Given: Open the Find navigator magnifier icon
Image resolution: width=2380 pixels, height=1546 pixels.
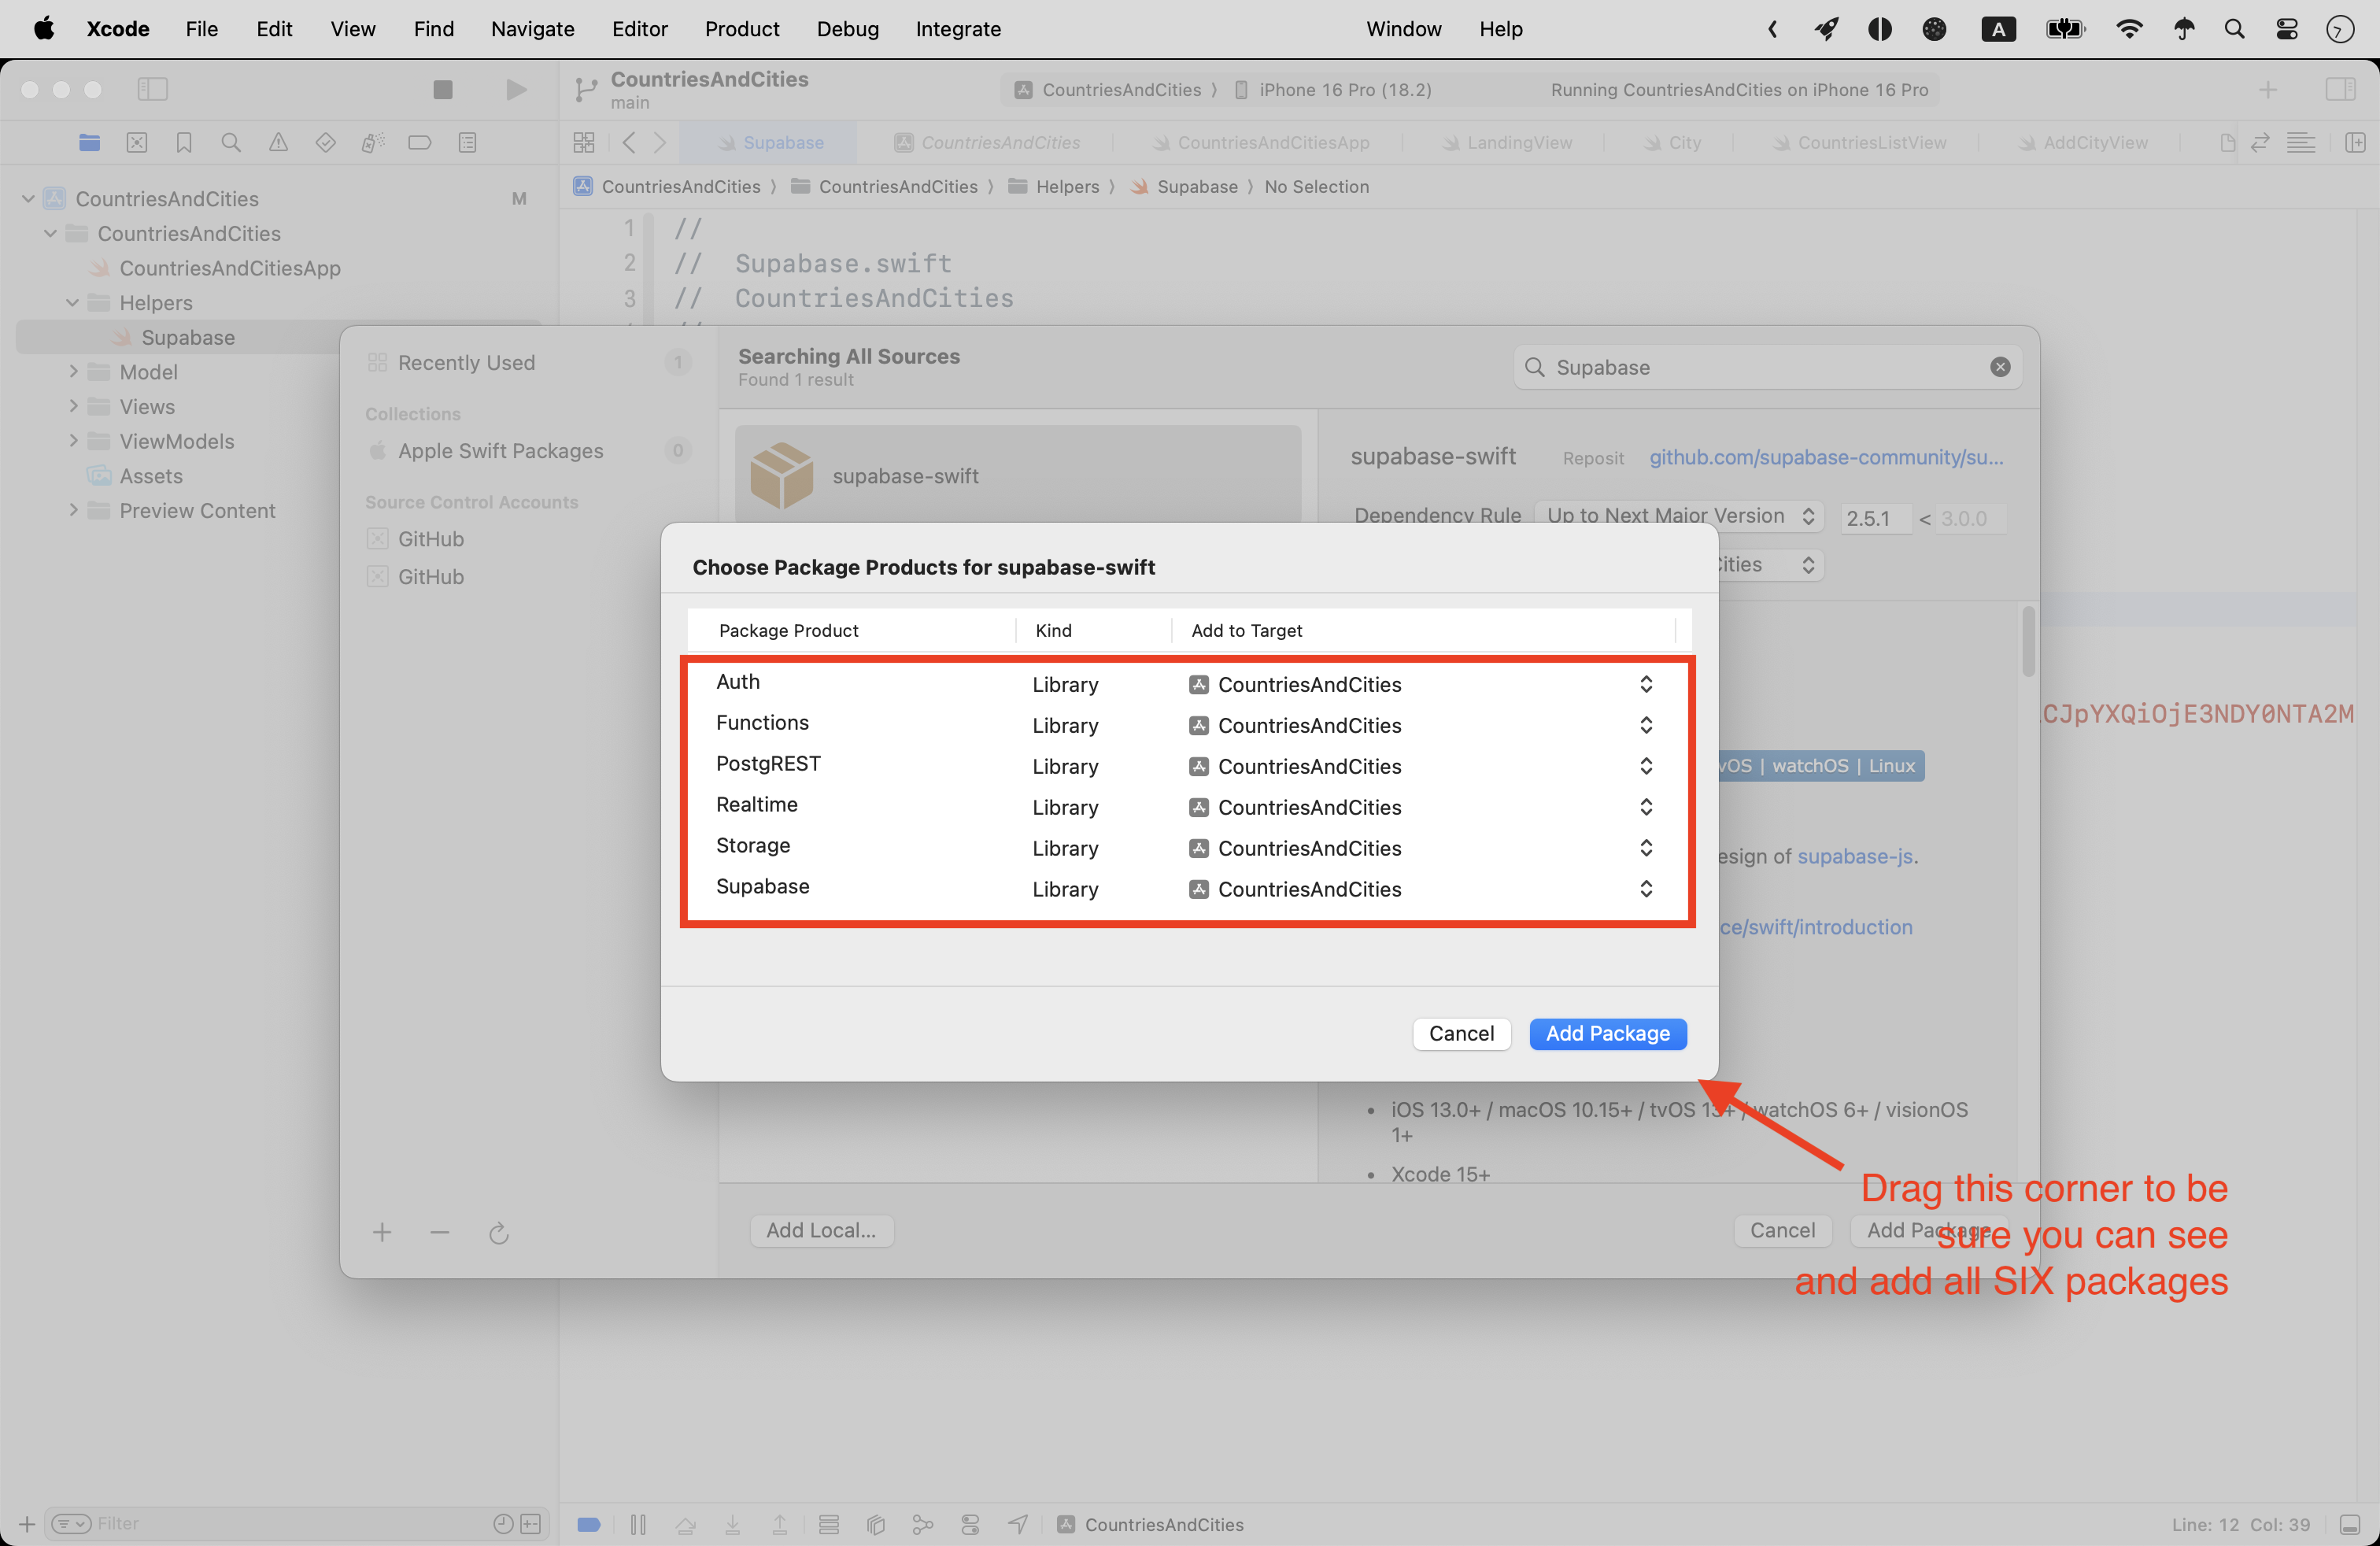Looking at the screenshot, I should click(231, 143).
